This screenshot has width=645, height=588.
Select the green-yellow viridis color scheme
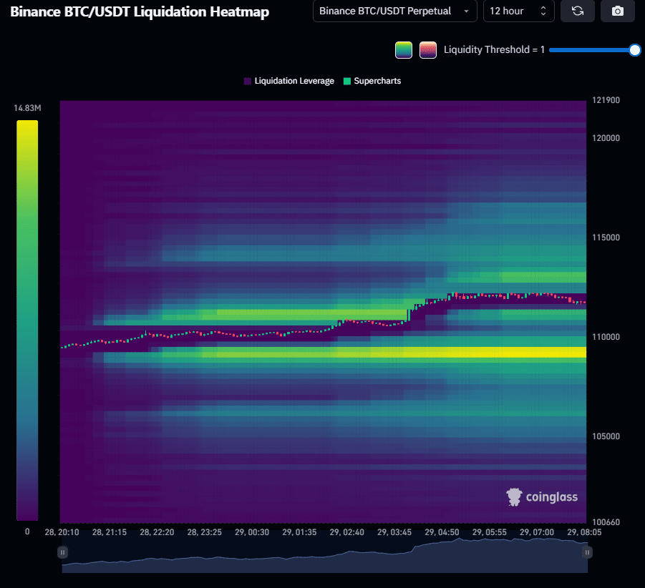pos(404,50)
